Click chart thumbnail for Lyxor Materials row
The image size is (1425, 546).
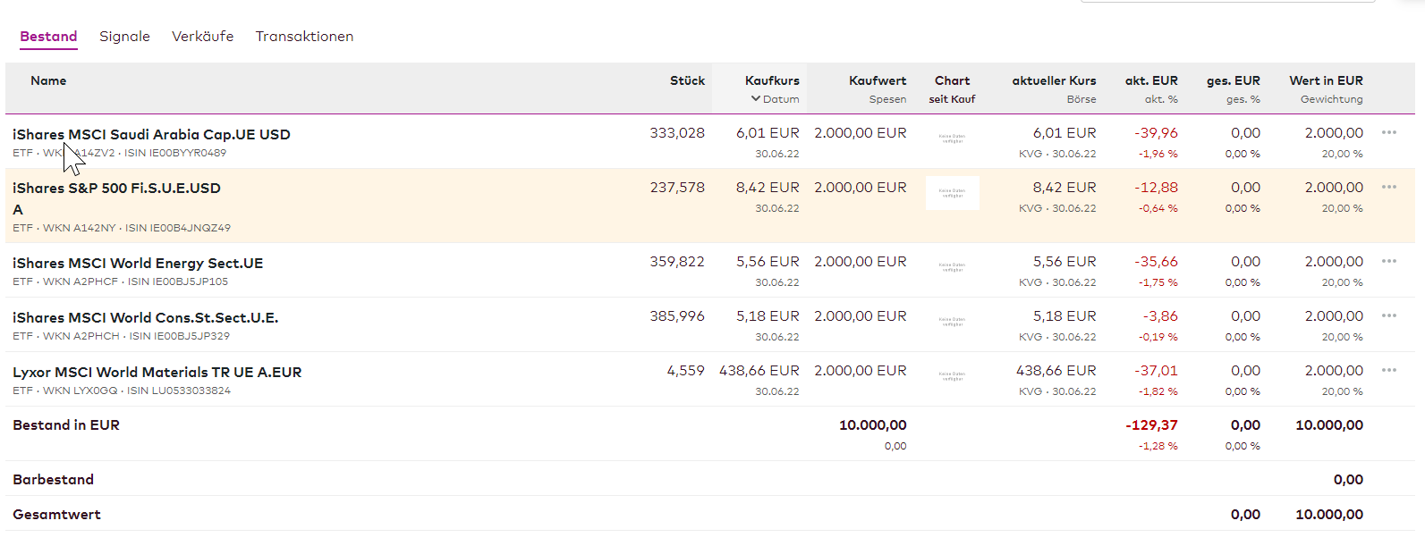952,376
